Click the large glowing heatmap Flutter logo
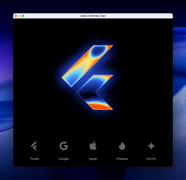186x180 pixels. [87, 77]
